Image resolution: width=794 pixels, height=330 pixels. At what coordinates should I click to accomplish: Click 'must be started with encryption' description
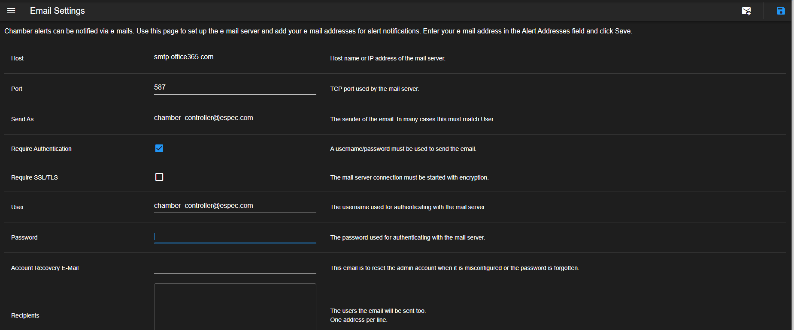(x=409, y=177)
